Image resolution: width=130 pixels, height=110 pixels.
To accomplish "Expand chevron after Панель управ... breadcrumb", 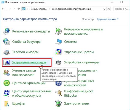I will point(49,9).
